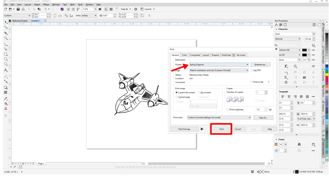Image resolution: width=329 pixels, height=176 pixels.
Task: Enable the Use PPD checkbox
Action: 251,70
